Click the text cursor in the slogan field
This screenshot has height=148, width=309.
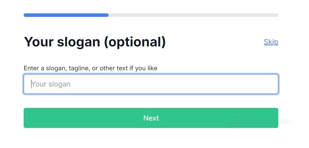[31, 84]
